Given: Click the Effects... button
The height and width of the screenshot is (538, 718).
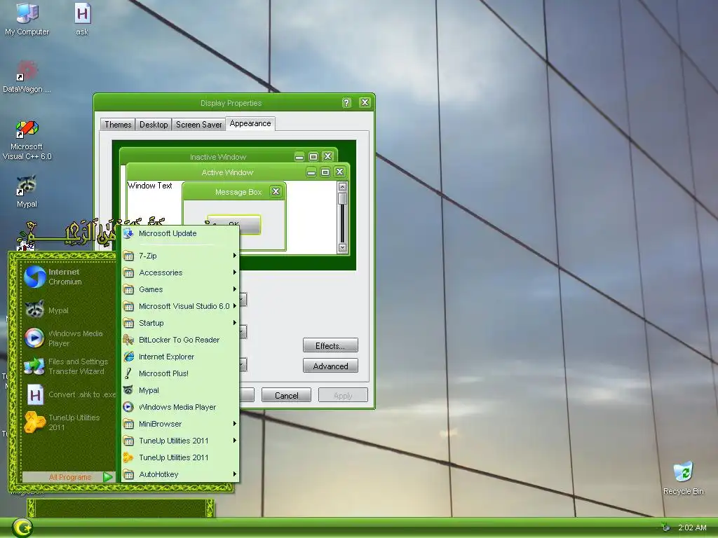Looking at the screenshot, I should (330, 345).
